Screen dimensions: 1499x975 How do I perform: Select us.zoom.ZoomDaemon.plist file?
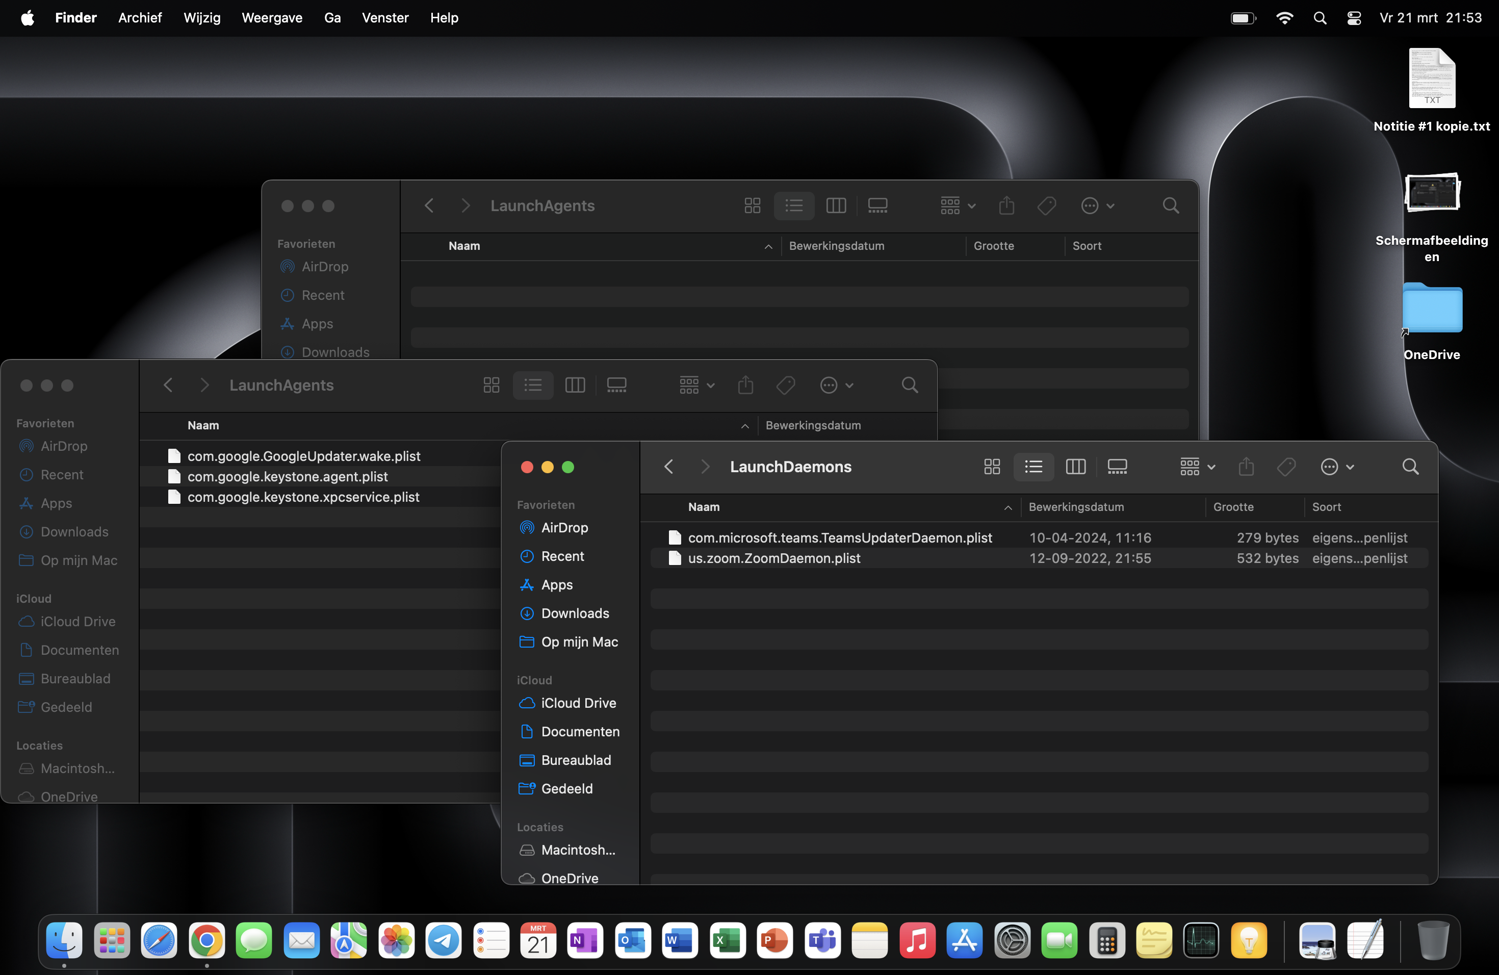(x=773, y=558)
